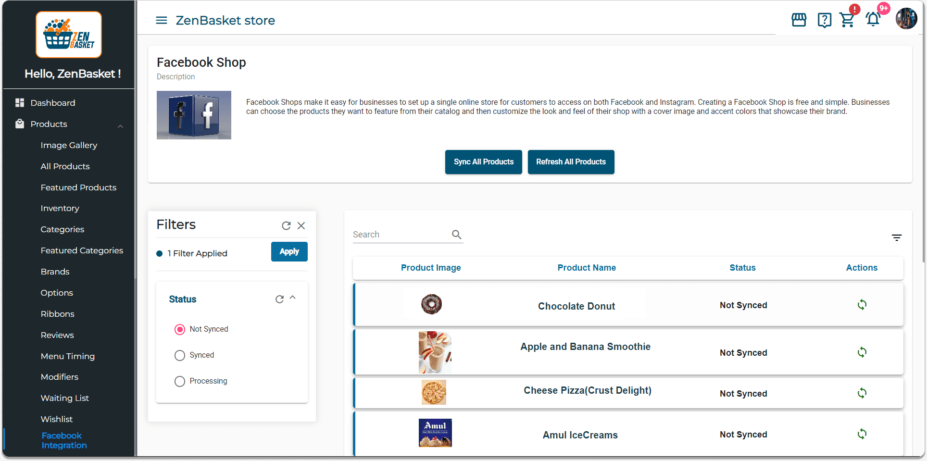Click into the Search input field
This screenshot has height=461, width=927.
tap(399, 235)
